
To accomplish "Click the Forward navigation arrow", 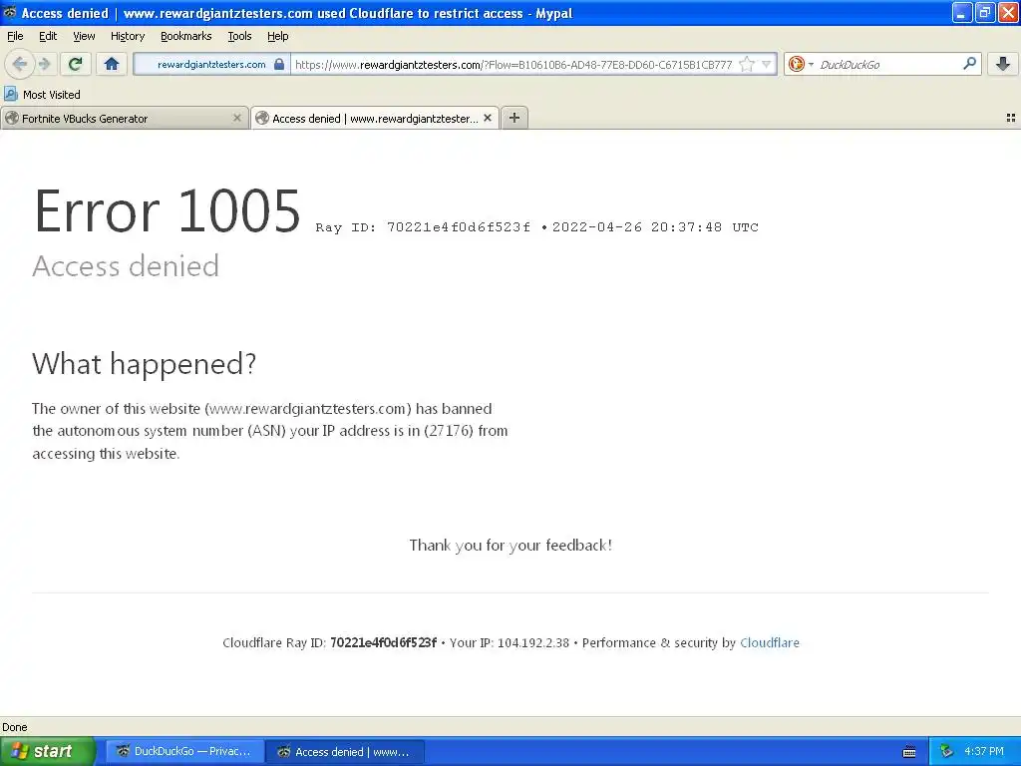I will (44, 64).
